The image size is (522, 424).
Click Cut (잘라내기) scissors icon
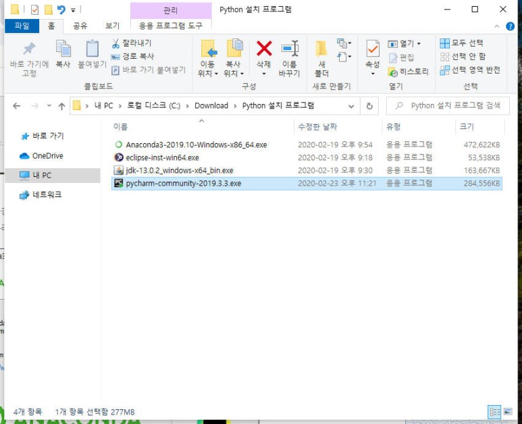115,43
